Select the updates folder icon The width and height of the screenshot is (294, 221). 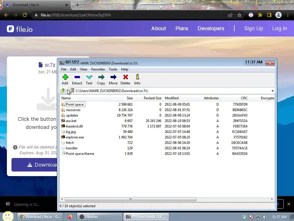pos(63,115)
